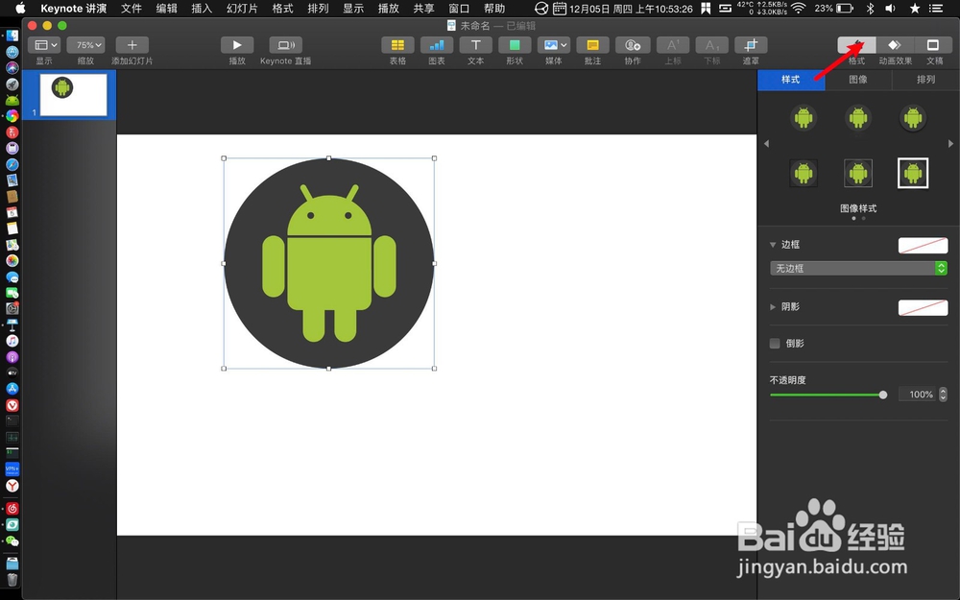This screenshot has height=600, width=960.
Task: Open Keynote 直播 from the toolbar
Action: pos(285,45)
